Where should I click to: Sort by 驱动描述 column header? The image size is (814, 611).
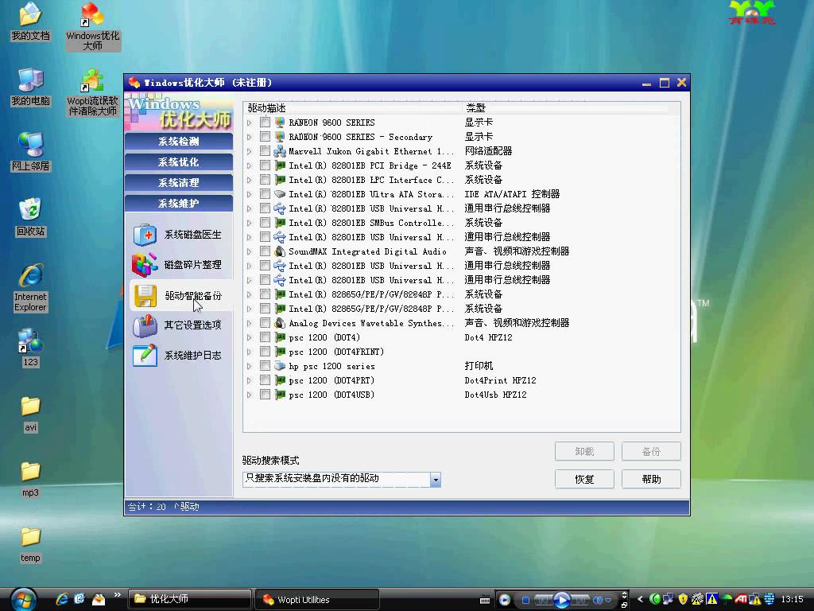(x=353, y=108)
